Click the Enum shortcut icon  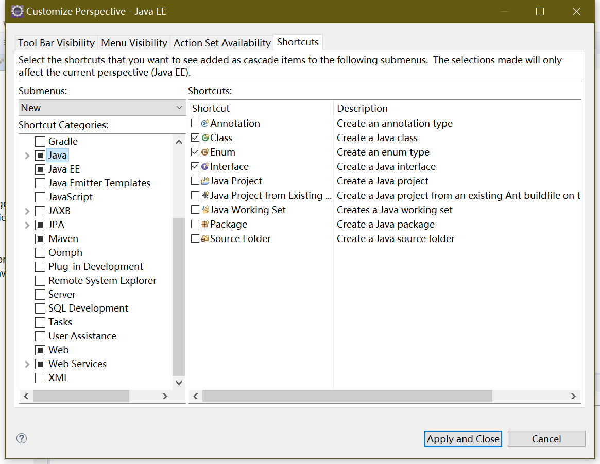pyautogui.click(x=205, y=152)
